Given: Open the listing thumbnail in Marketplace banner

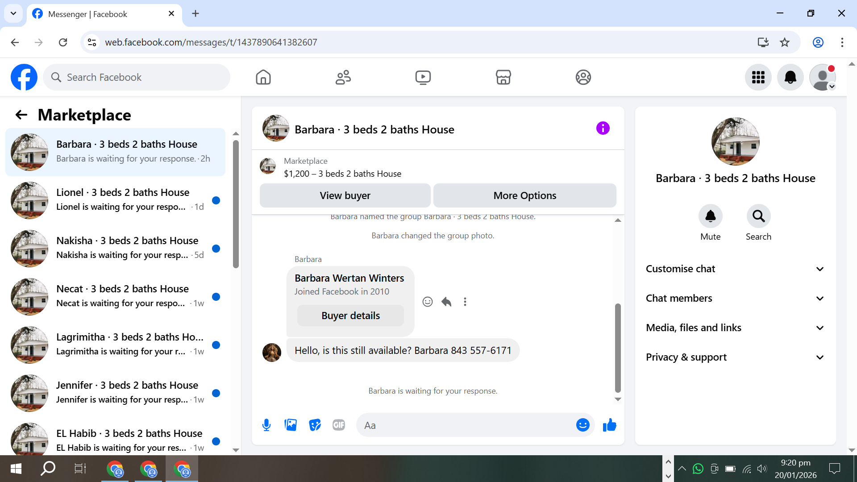Looking at the screenshot, I should 268,166.
